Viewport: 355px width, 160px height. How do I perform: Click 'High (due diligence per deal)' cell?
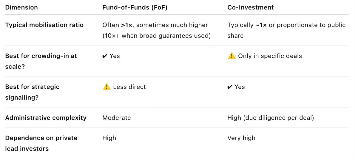coord(271,118)
